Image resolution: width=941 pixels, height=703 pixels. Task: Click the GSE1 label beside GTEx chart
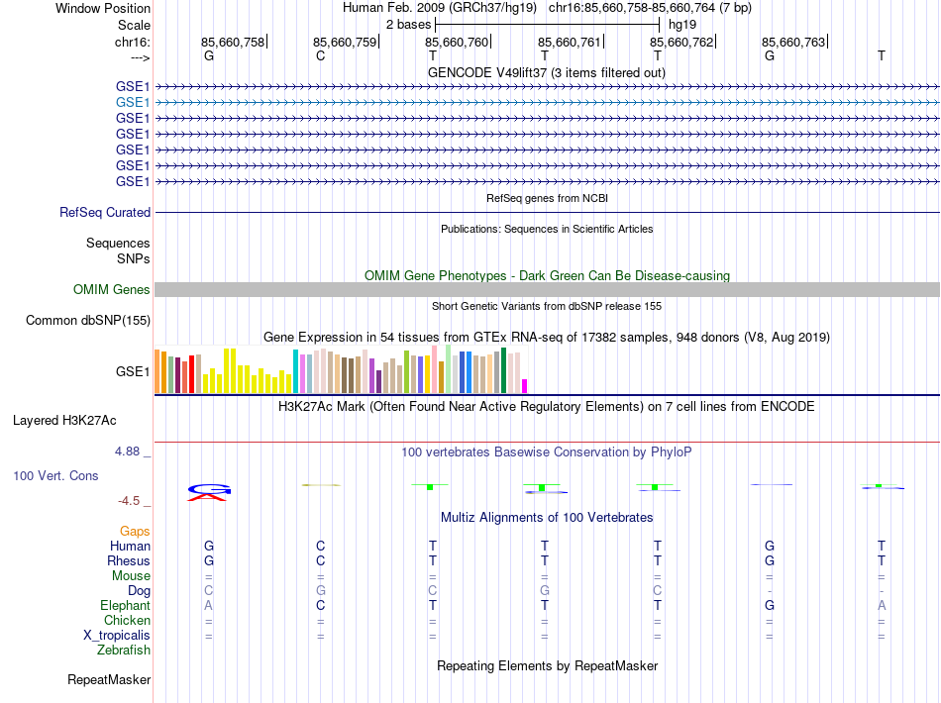133,372
